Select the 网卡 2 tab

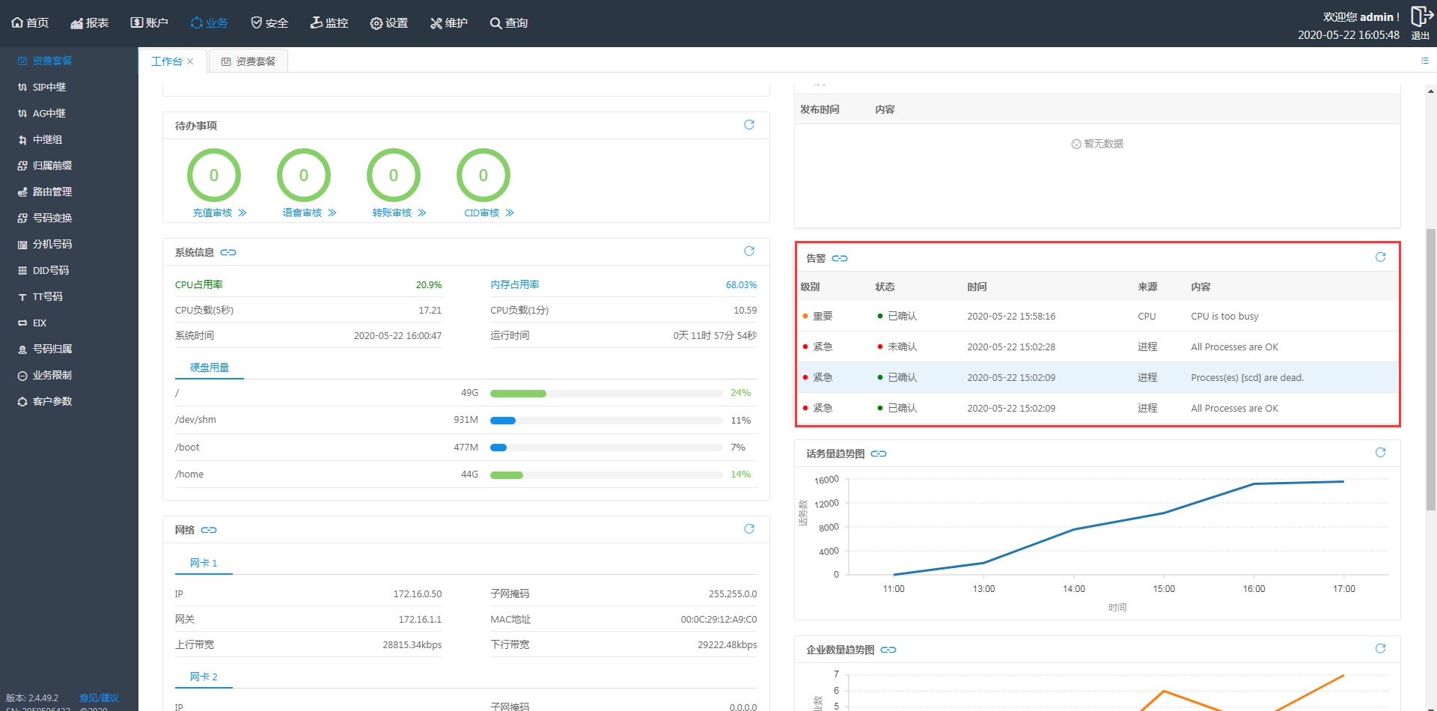(204, 677)
